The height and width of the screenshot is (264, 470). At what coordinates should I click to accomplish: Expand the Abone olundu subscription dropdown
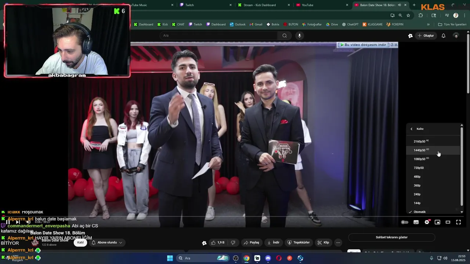106,242
